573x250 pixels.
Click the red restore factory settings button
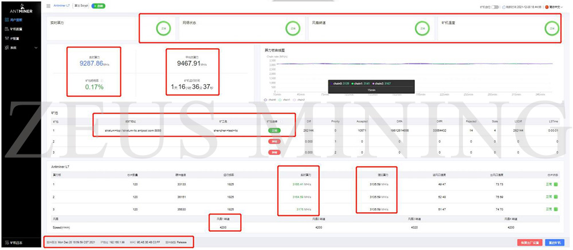click(x=530, y=243)
